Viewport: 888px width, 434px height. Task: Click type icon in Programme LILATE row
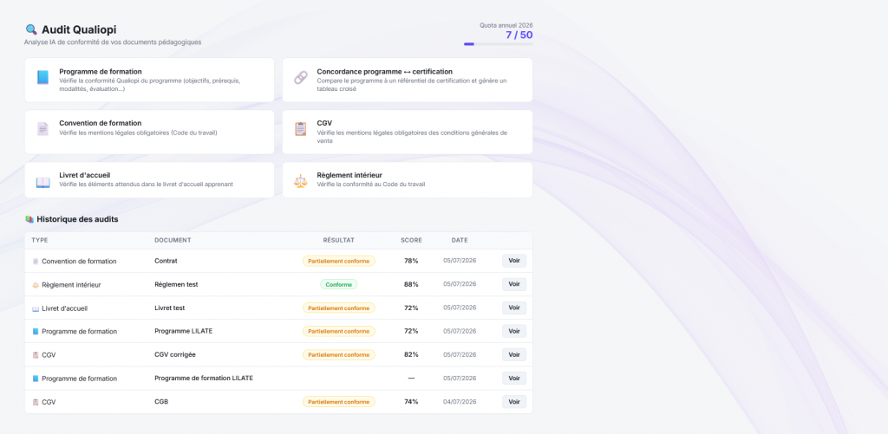36,332
